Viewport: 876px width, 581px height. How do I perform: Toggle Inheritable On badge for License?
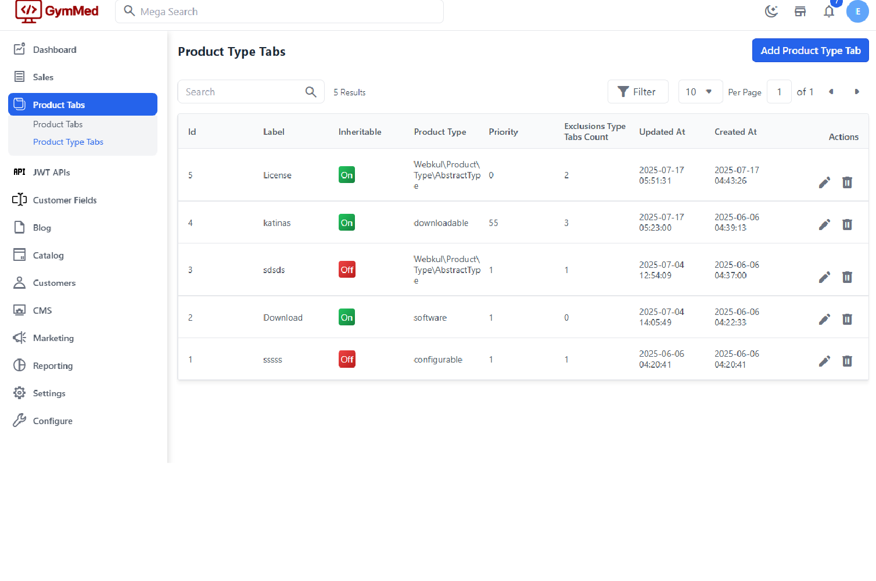coord(347,175)
